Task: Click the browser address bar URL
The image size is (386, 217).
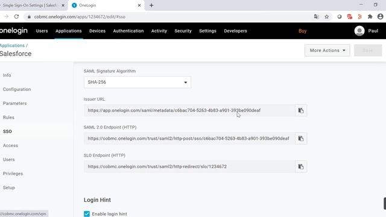Action: coord(80,17)
